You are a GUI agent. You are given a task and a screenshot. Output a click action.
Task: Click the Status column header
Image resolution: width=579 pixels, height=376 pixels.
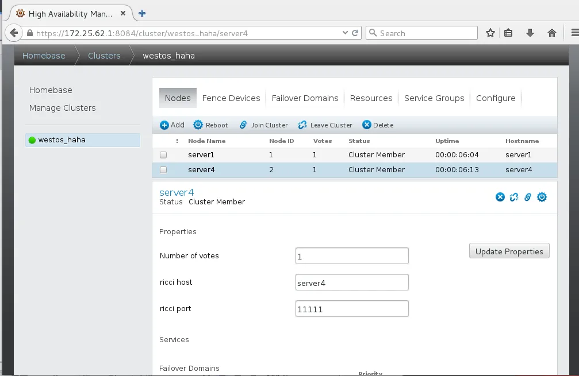pos(359,141)
